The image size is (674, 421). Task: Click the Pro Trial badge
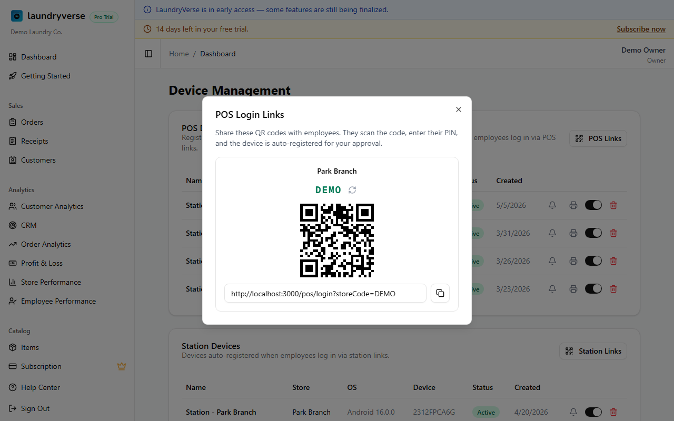(104, 17)
